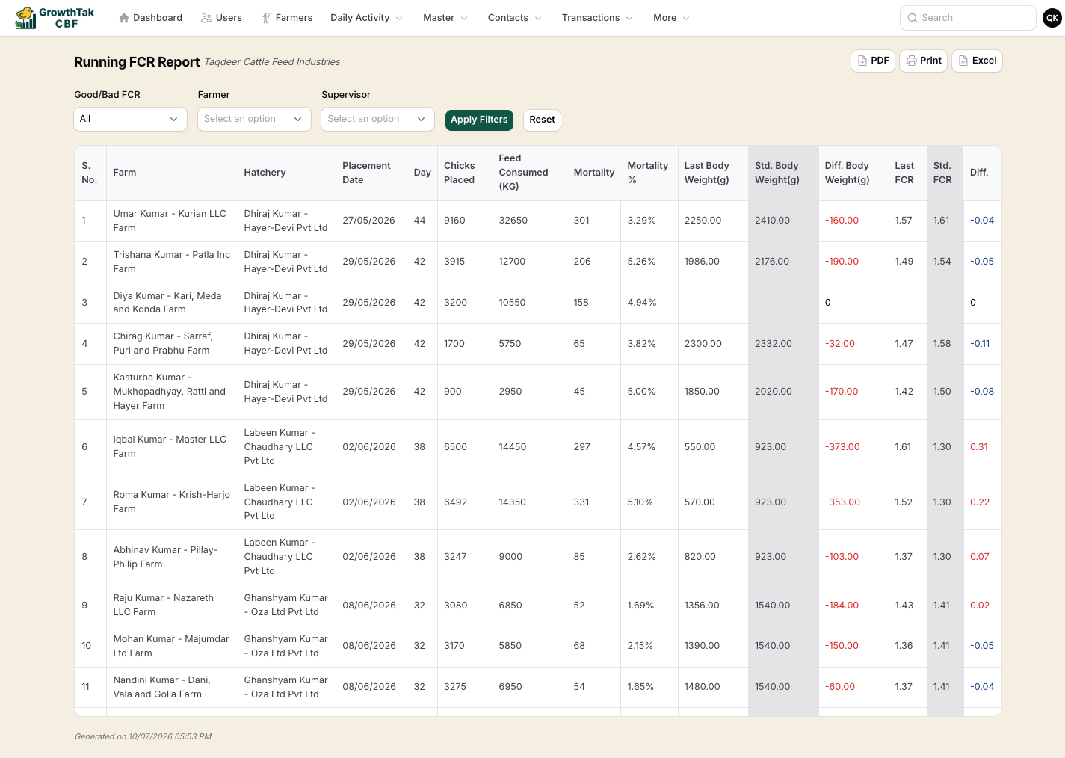
Task: Click the -0.11 FCR diff value
Action: pos(980,344)
